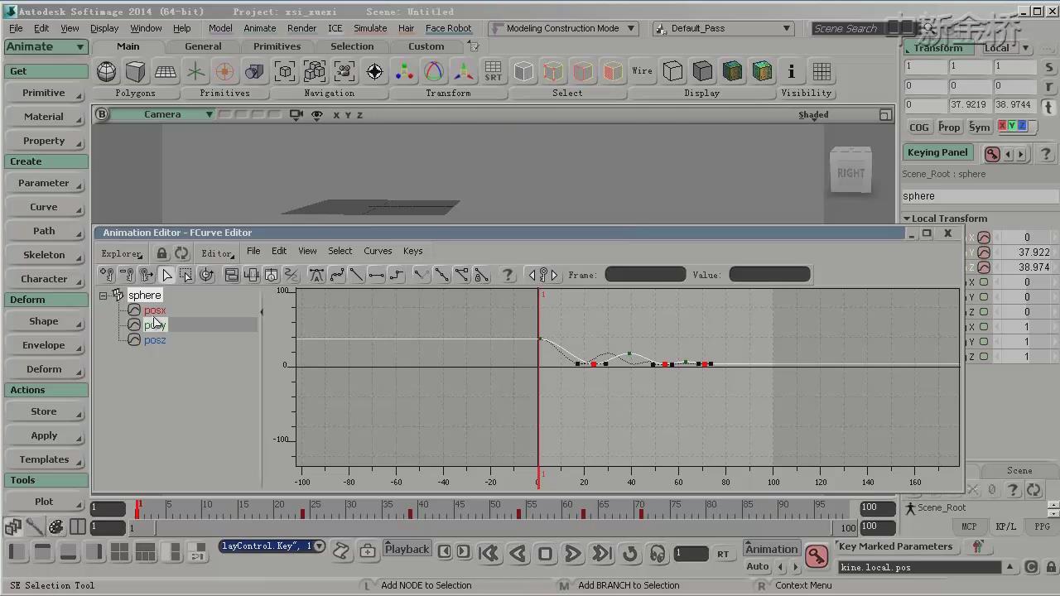This screenshot has height=596, width=1060.
Task: Open the Explorer menu in FCurve editor
Action: pyautogui.click(x=122, y=253)
